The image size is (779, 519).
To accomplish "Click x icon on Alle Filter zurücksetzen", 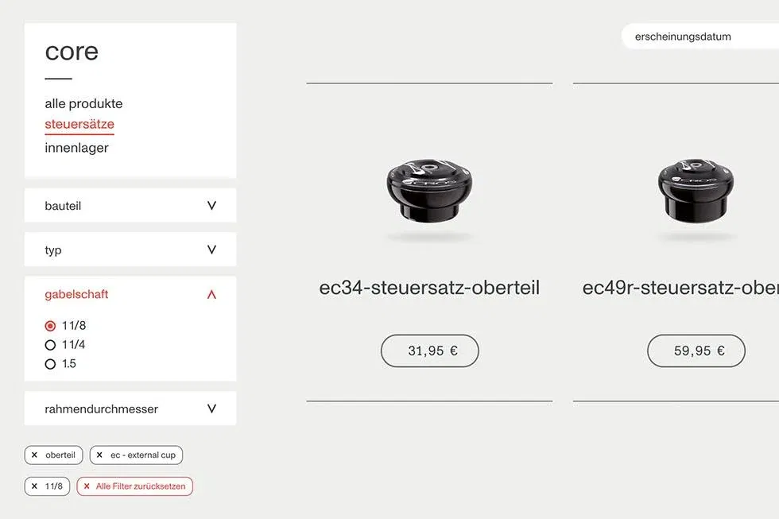I will click(87, 486).
